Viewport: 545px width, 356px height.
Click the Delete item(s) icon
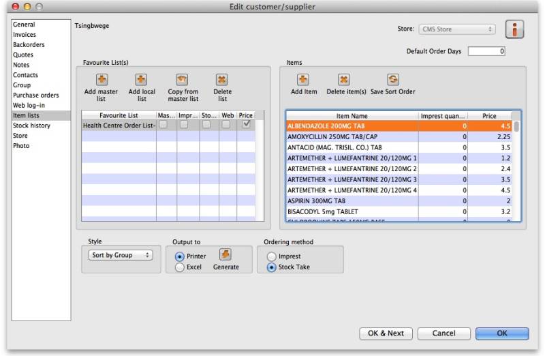point(345,80)
